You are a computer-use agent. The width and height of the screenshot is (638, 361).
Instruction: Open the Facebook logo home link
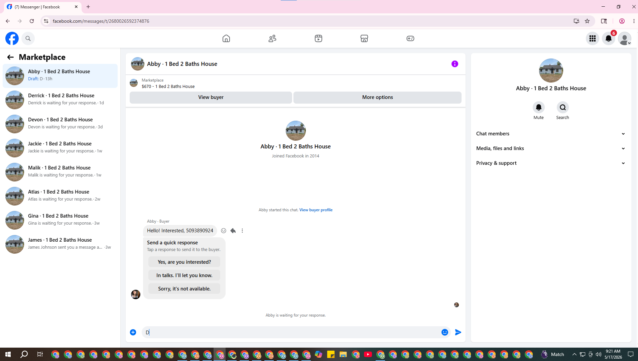click(12, 38)
